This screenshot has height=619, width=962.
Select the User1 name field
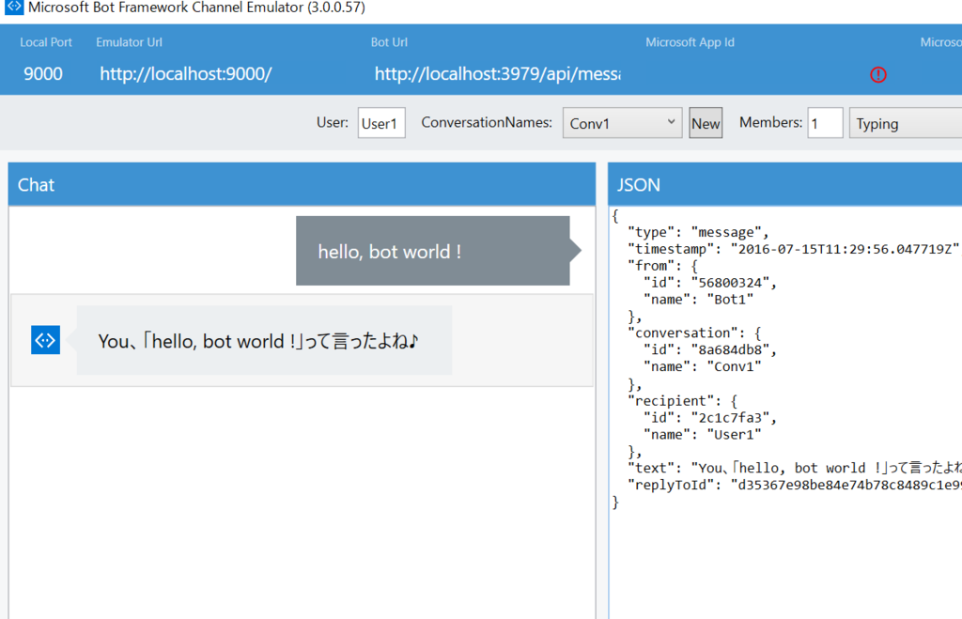[380, 122]
